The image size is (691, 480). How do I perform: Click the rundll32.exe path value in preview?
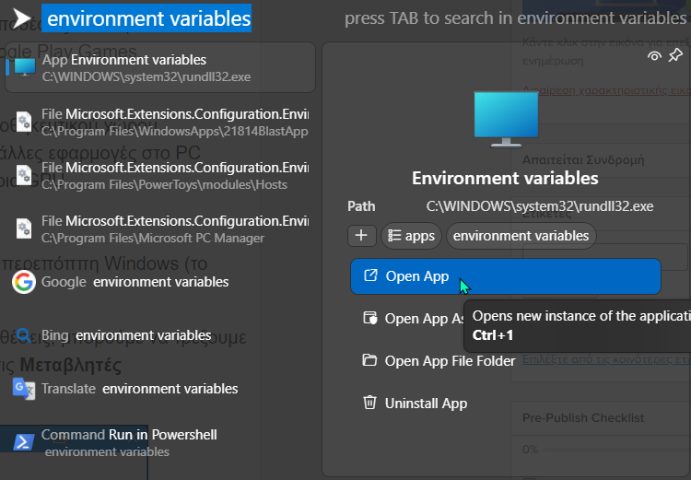[540, 206]
